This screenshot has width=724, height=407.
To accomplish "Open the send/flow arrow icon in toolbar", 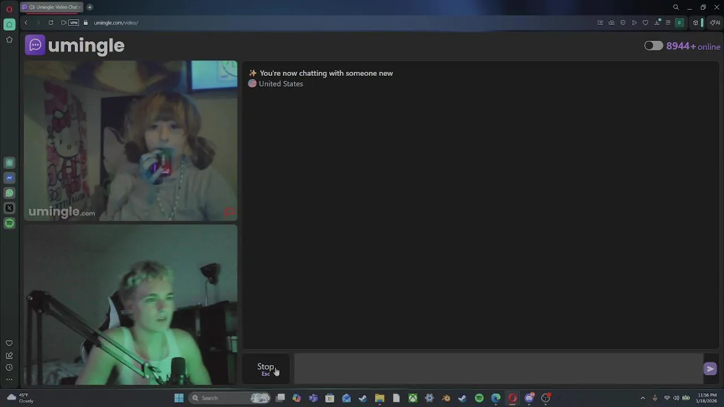I will [634, 23].
